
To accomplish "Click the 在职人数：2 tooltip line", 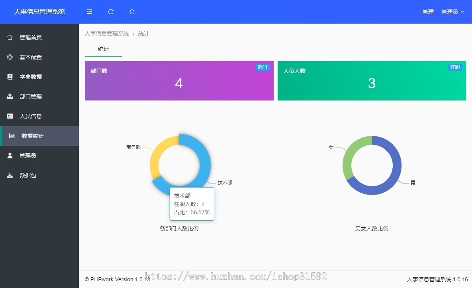I will [189, 204].
